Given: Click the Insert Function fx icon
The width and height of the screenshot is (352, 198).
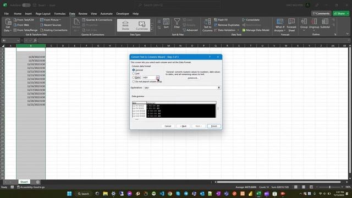Looking at the screenshot, I should pyautogui.click(x=35, y=41).
